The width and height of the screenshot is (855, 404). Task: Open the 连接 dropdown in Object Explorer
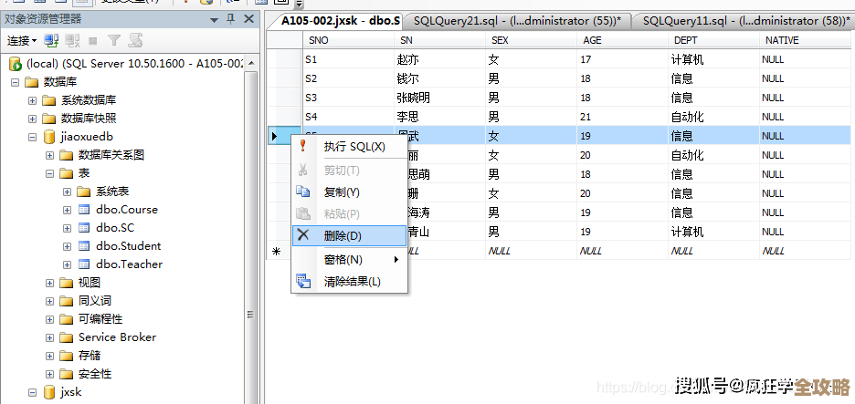tap(22, 40)
